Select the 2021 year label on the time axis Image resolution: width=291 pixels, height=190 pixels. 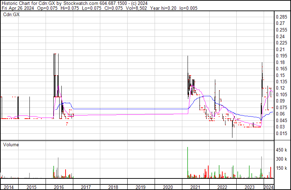click(196, 187)
